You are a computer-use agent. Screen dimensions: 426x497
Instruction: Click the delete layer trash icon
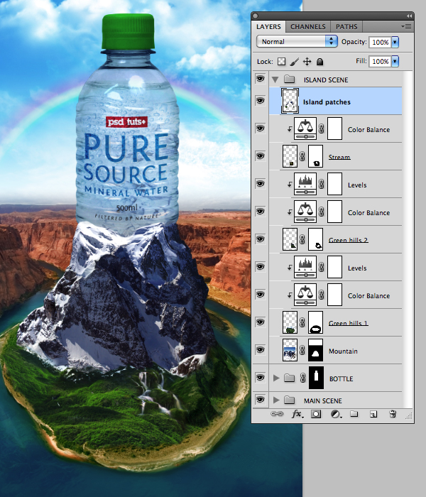click(x=393, y=414)
